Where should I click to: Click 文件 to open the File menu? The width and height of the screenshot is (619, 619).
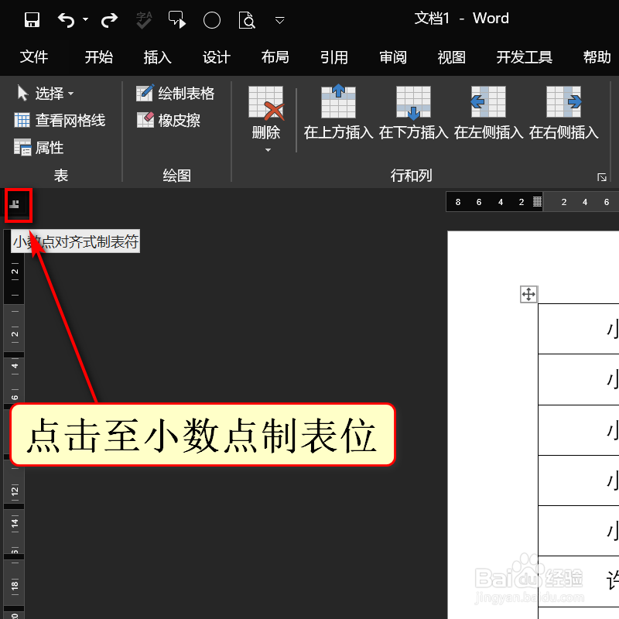click(x=34, y=57)
